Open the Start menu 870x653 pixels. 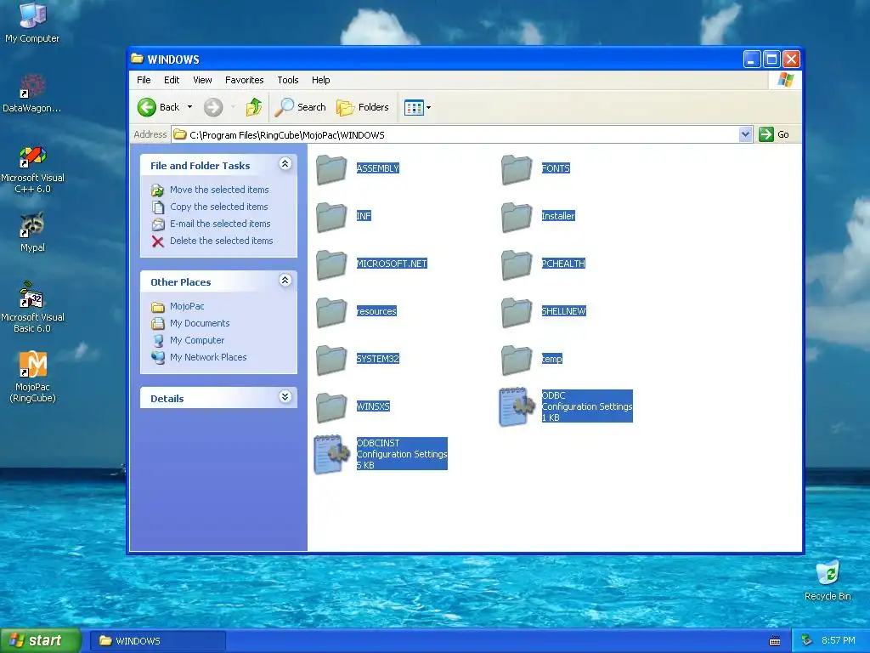coord(41,641)
